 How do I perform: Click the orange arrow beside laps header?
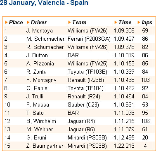click(x=139, y=22)
